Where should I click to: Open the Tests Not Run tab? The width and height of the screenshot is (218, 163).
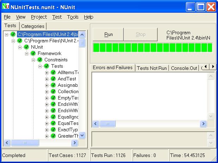coord(152,68)
